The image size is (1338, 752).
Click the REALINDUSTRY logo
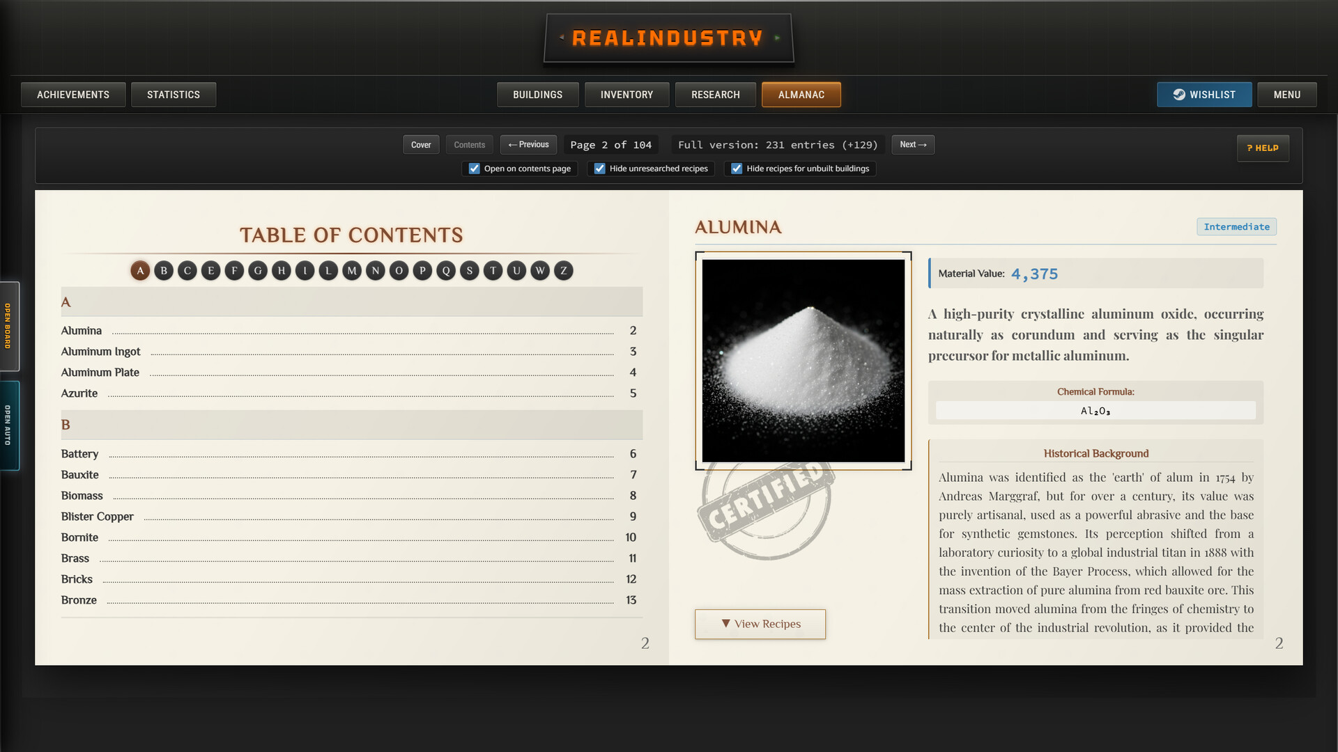pyautogui.click(x=668, y=38)
